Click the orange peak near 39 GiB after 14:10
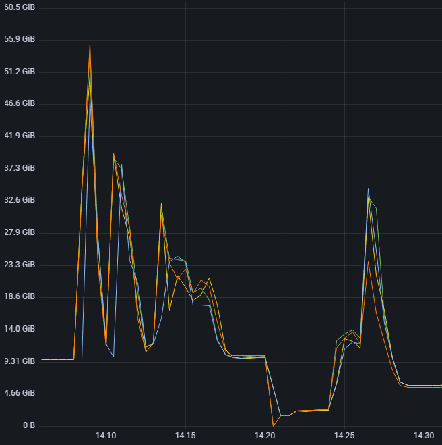 [114, 153]
